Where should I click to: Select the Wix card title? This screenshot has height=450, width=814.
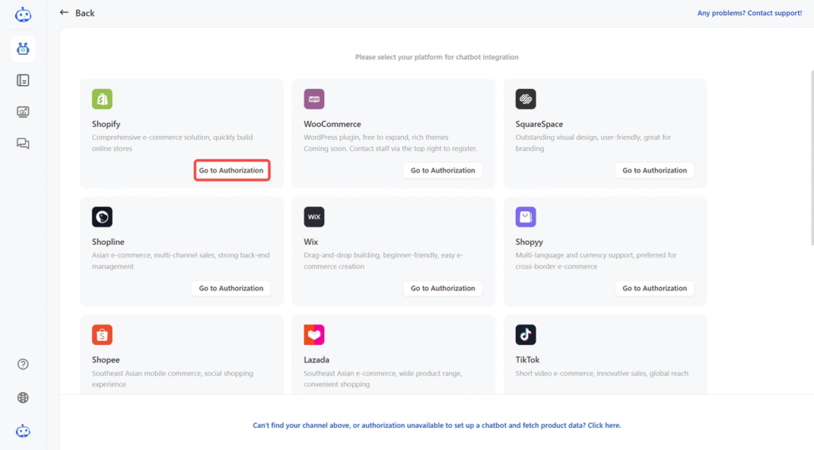click(311, 242)
